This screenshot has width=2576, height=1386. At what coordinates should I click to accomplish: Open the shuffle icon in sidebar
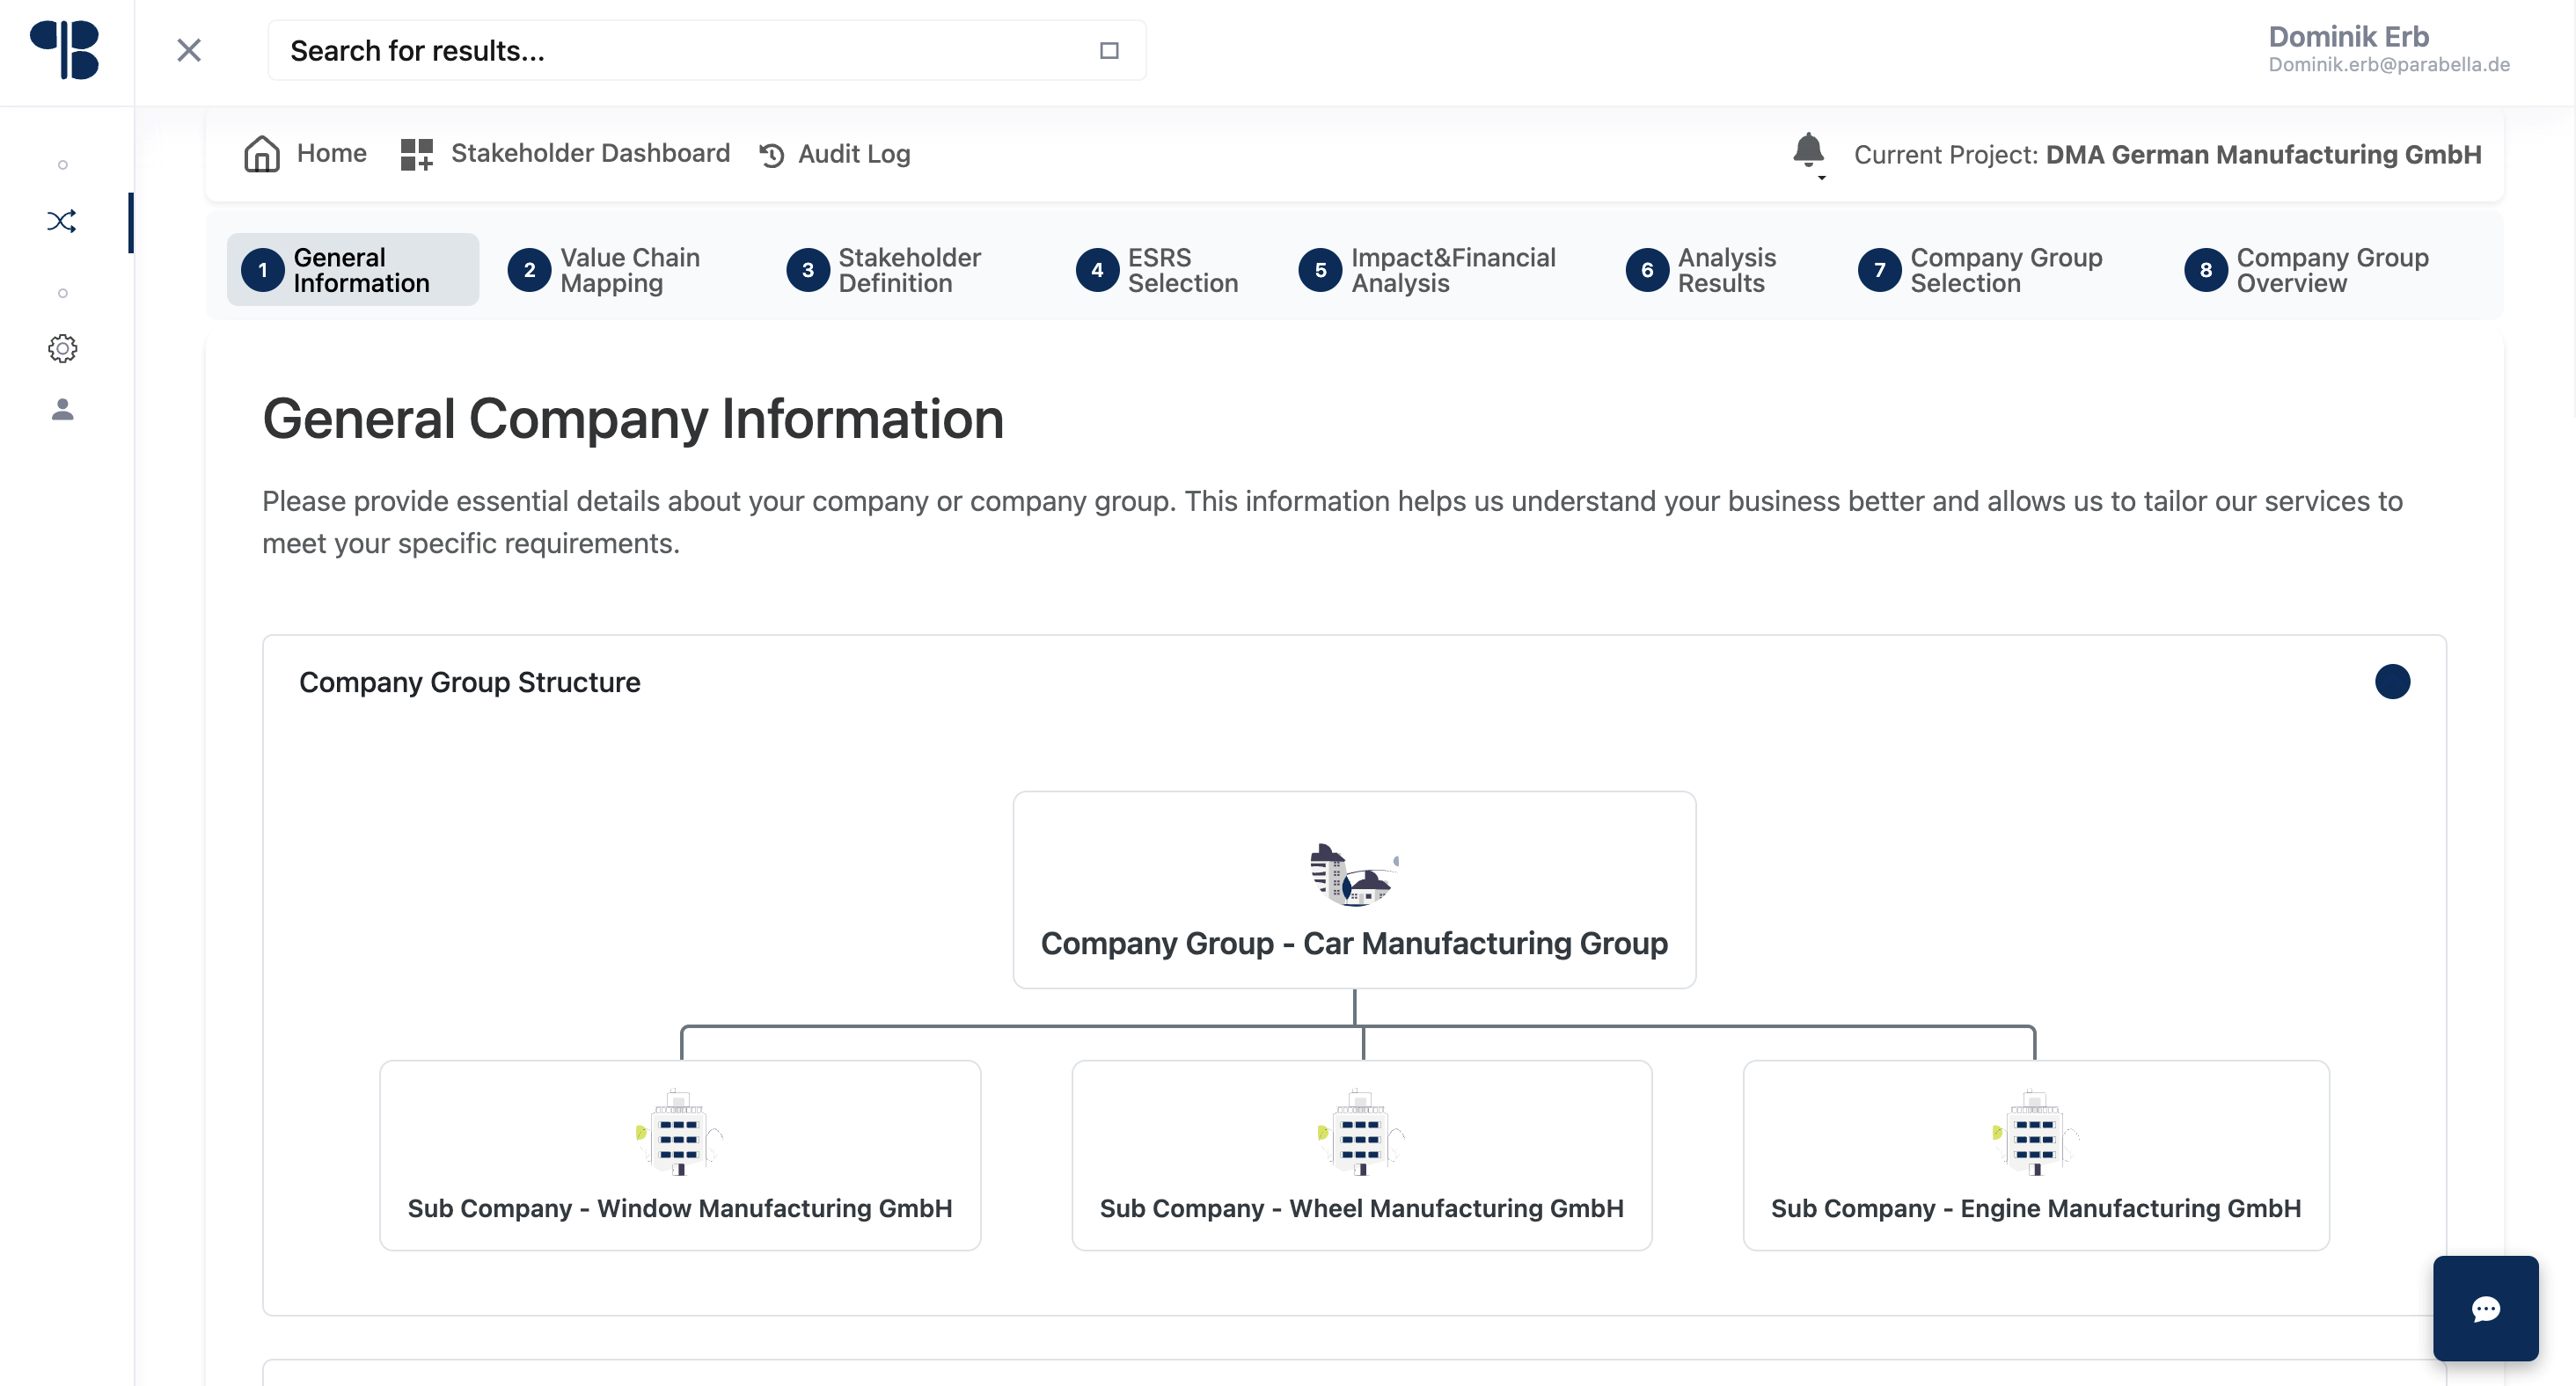(62, 221)
